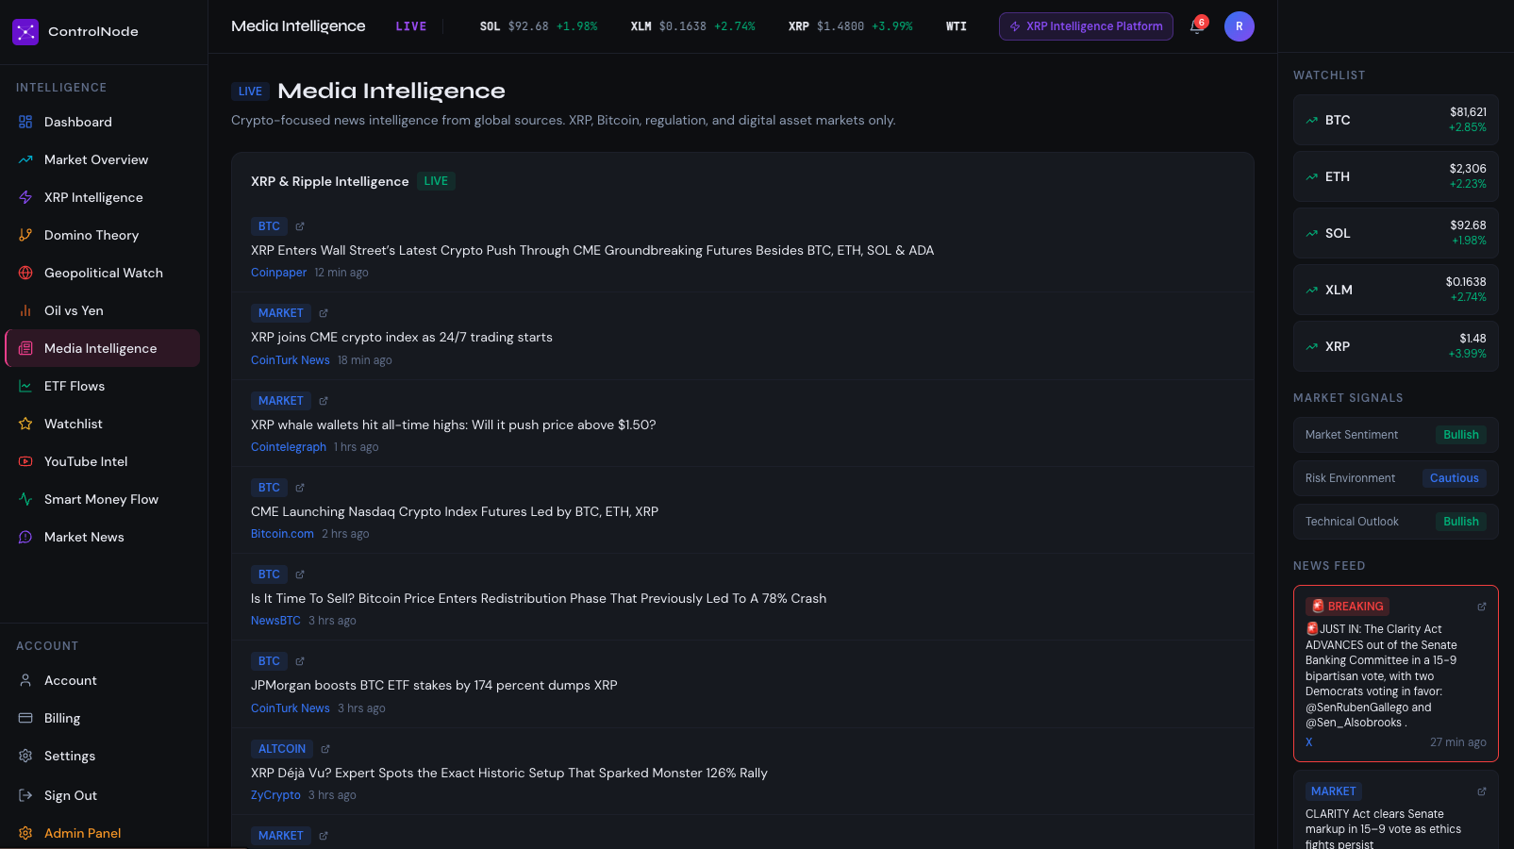Select SOL watchlist card at $92.68
The height and width of the screenshot is (849, 1514).
click(x=1395, y=233)
